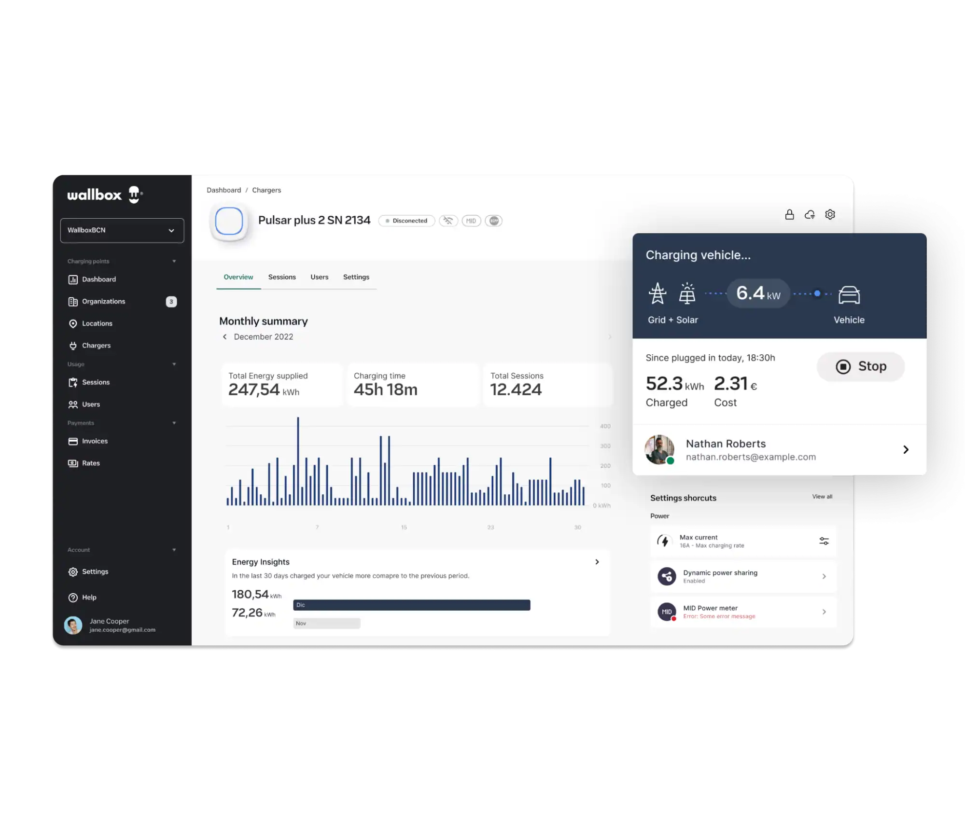Click the cloud sync icon
This screenshot has width=965, height=821.
[x=810, y=214]
